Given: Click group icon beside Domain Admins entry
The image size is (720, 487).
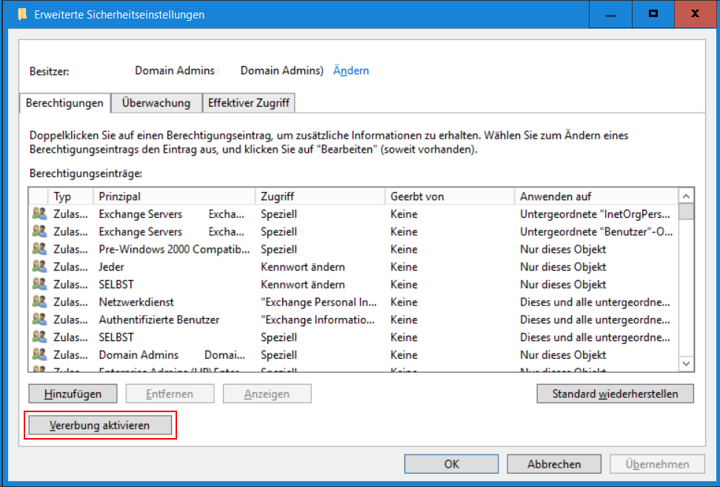Looking at the screenshot, I should point(39,355).
